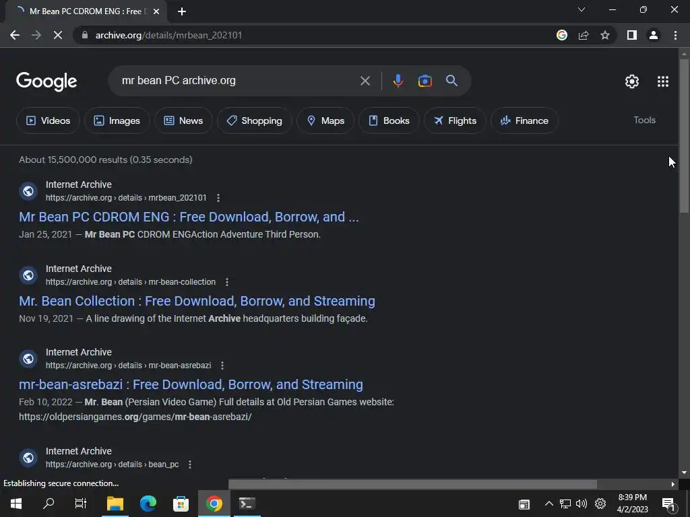
Task: Click the bean_pc result site icon
Action: 28,458
